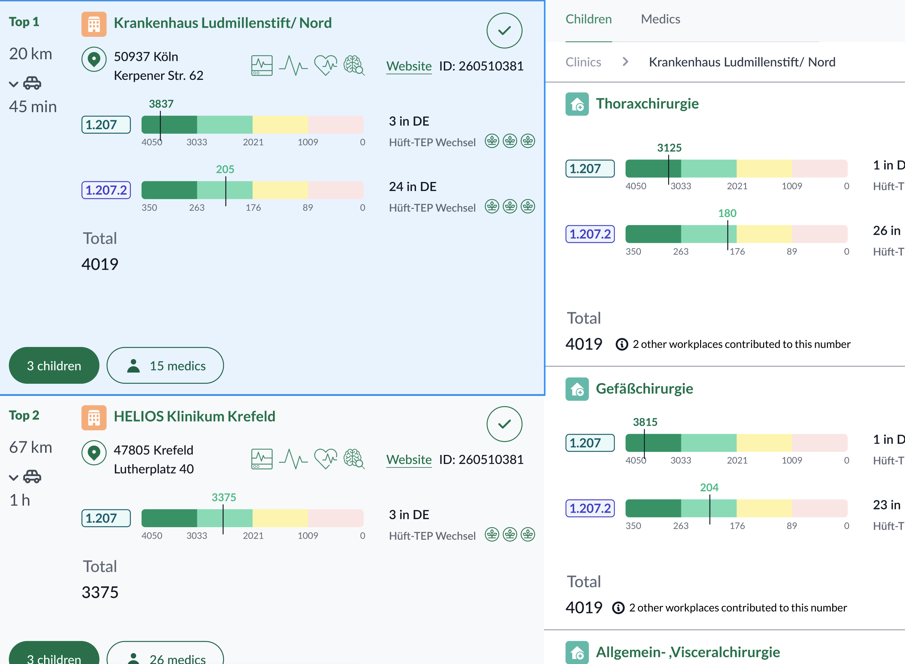Click the pulse waveform icon in HELIOS card

(x=293, y=459)
